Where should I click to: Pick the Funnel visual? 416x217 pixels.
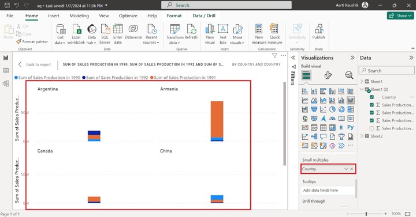[314, 109]
